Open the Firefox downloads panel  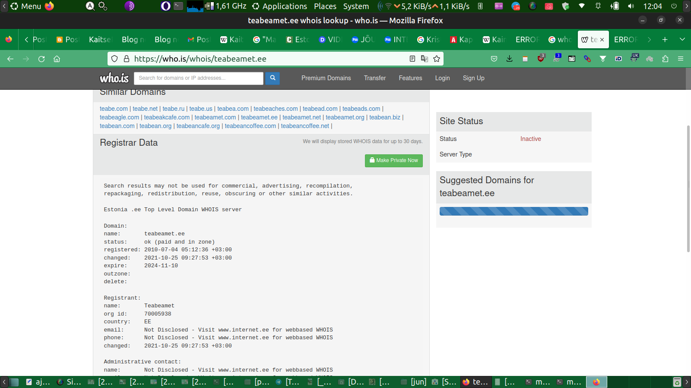click(510, 59)
